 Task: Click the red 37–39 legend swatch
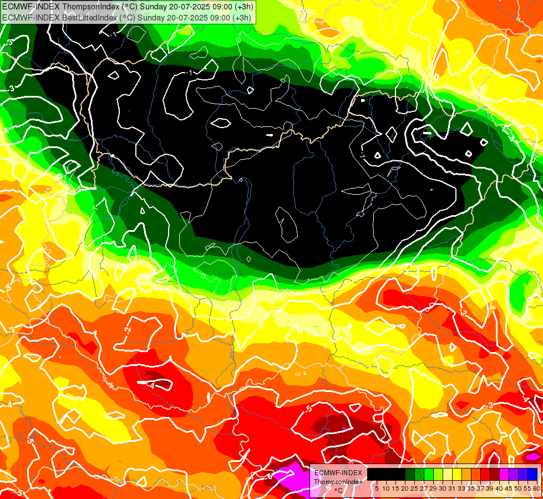pos(485,475)
